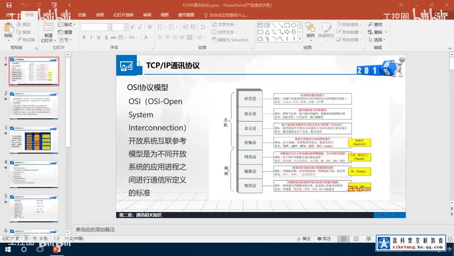This screenshot has height=256, width=454.
Task: Open the Section (节) dropdown
Action: pos(65,40)
